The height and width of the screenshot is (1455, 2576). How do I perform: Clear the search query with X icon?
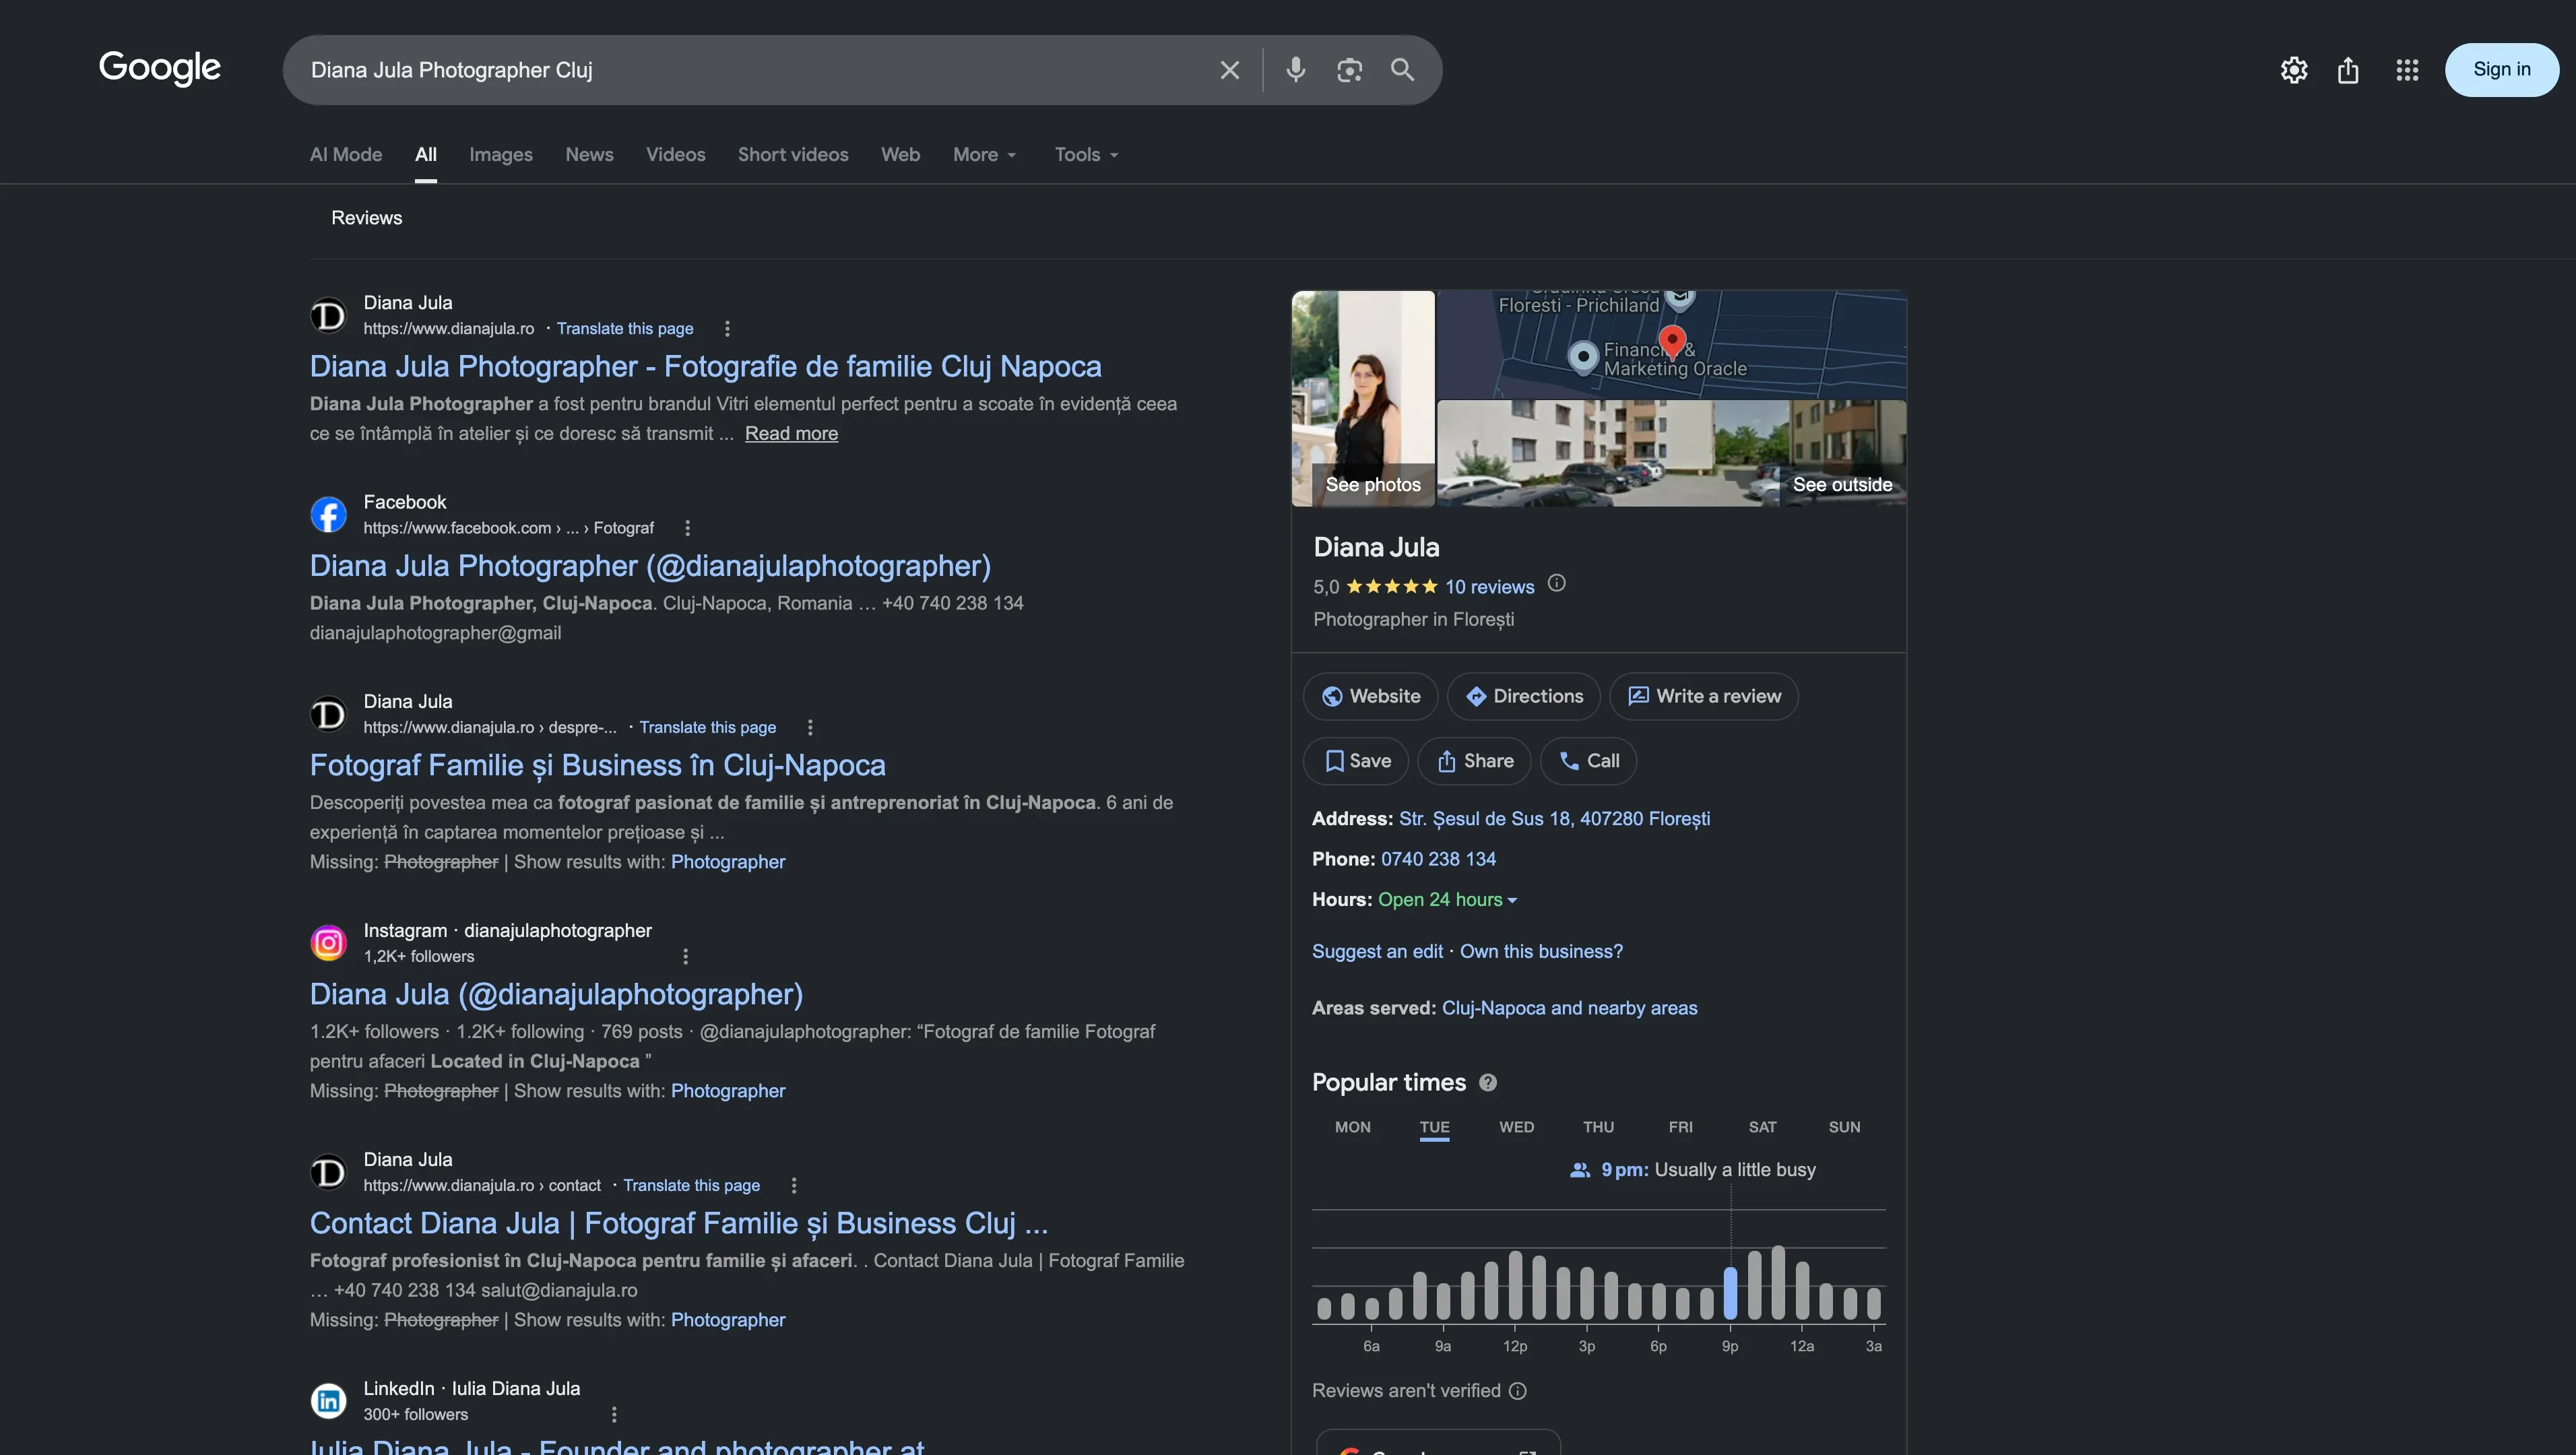pos(1229,70)
